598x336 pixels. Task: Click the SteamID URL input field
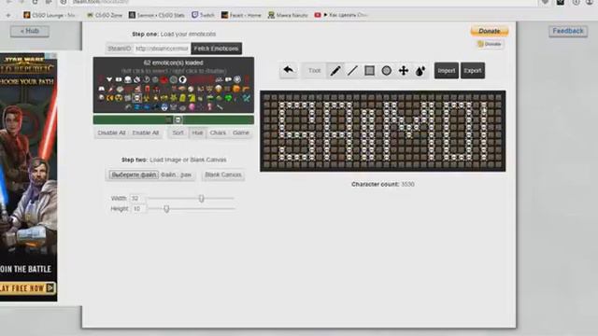click(162, 49)
